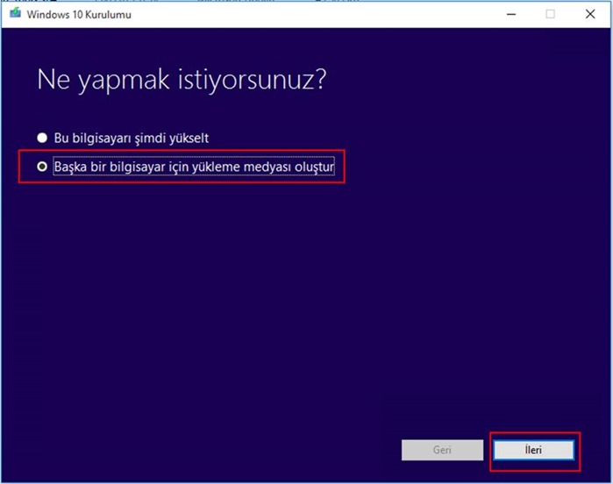The width and height of the screenshot is (613, 484).
Task: Close the Windows 10 Kurulumu window
Action: click(x=590, y=14)
